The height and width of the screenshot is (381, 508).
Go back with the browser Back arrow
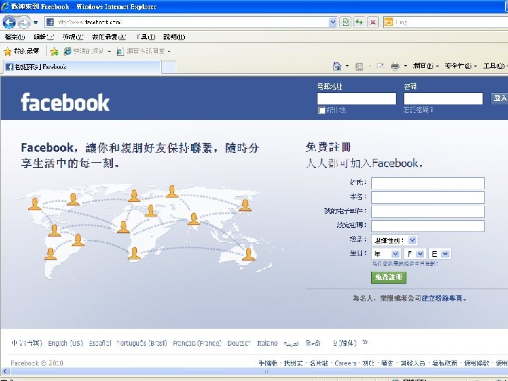9,23
